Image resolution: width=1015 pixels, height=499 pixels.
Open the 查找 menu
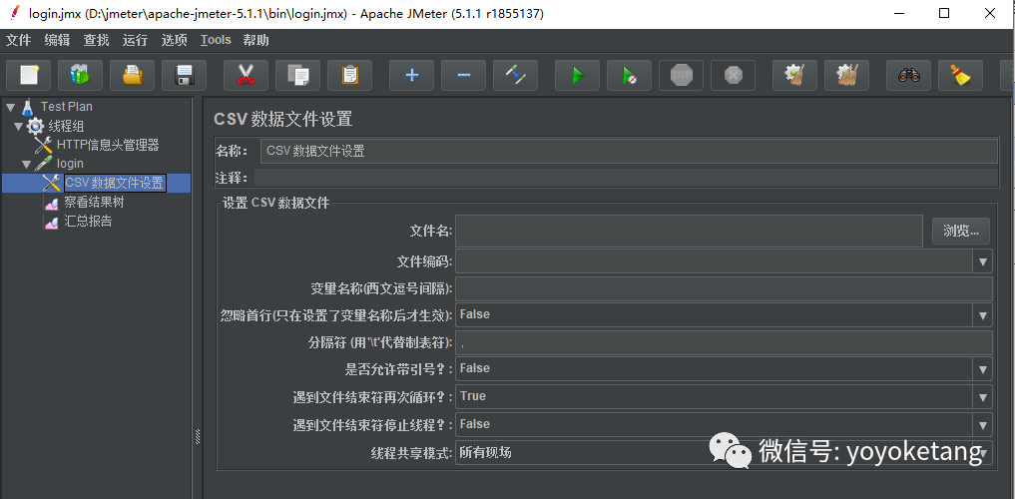pyautogui.click(x=96, y=40)
